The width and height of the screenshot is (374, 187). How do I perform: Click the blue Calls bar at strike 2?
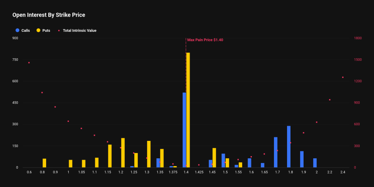pos(315,163)
